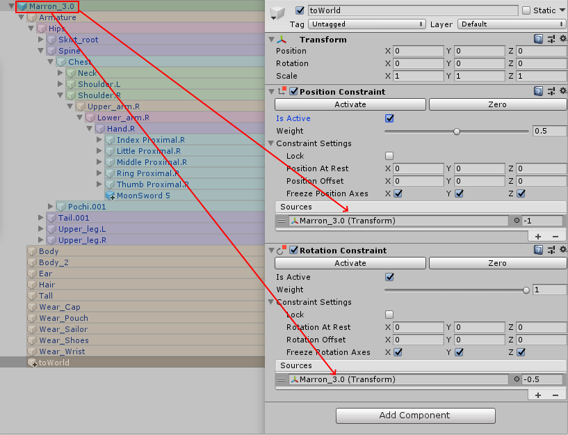Open Position Constraint settings gear menu
Image resolution: width=568 pixels, height=435 pixels.
(563, 91)
